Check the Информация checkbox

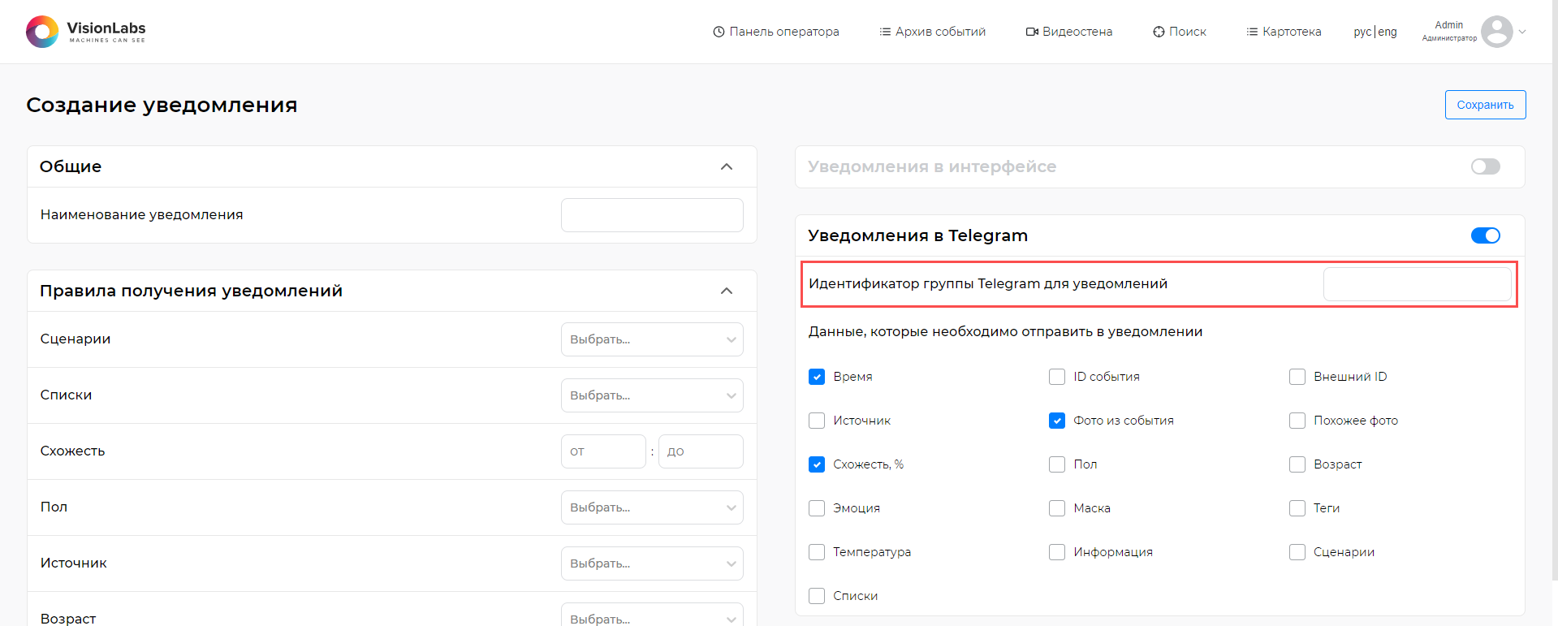pos(1057,552)
